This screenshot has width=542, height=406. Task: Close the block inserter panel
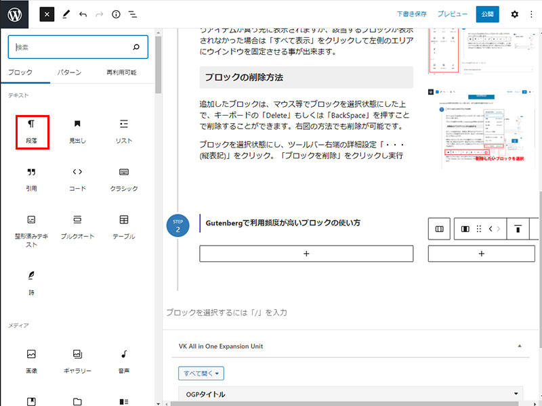tap(47, 14)
